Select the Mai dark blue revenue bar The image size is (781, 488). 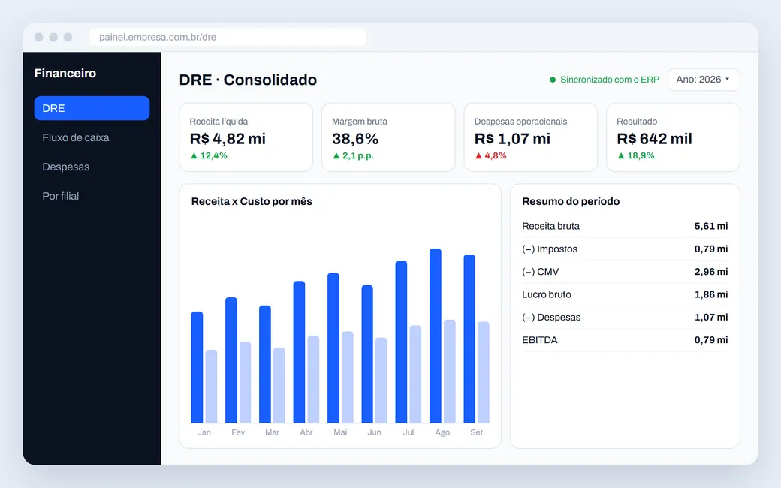[x=333, y=348]
